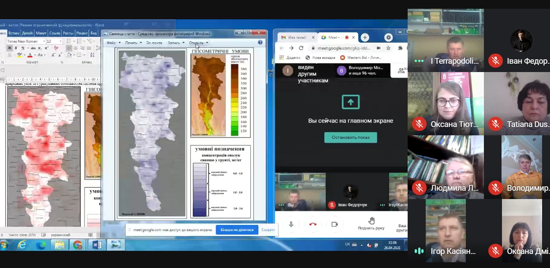Screen dimensions: 550x268
Task: Click Більше не ділитися to stop sharing
Action: pyautogui.click(x=237, y=230)
